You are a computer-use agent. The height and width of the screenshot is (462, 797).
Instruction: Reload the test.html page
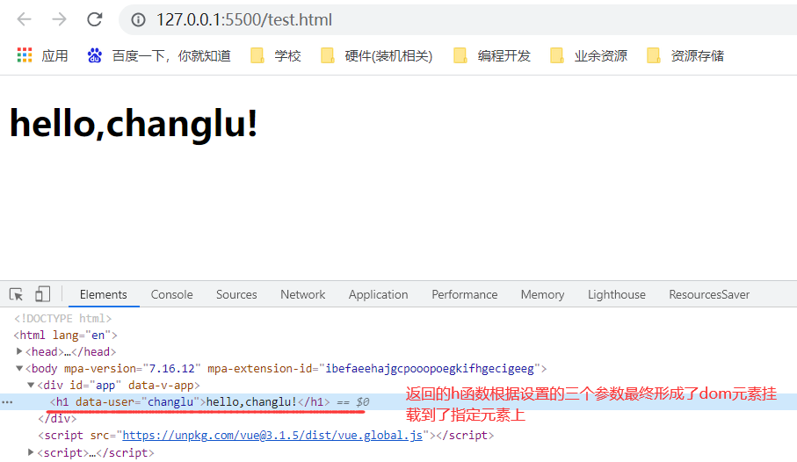[95, 19]
